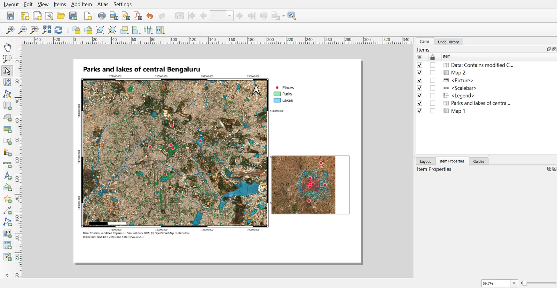Switch to the Layout tab
The width and height of the screenshot is (557, 288).
[x=425, y=161]
